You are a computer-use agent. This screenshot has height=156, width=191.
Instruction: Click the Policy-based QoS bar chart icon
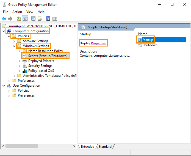point(25,71)
